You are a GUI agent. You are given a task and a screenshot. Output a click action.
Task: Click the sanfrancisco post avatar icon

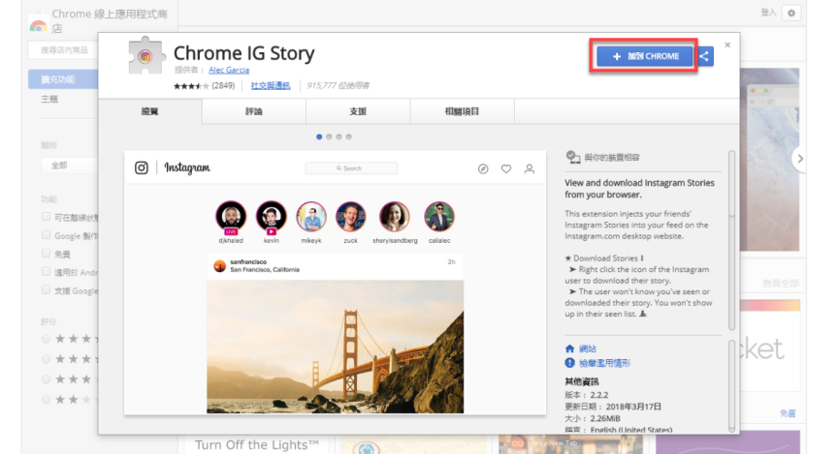click(x=219, y=265)
